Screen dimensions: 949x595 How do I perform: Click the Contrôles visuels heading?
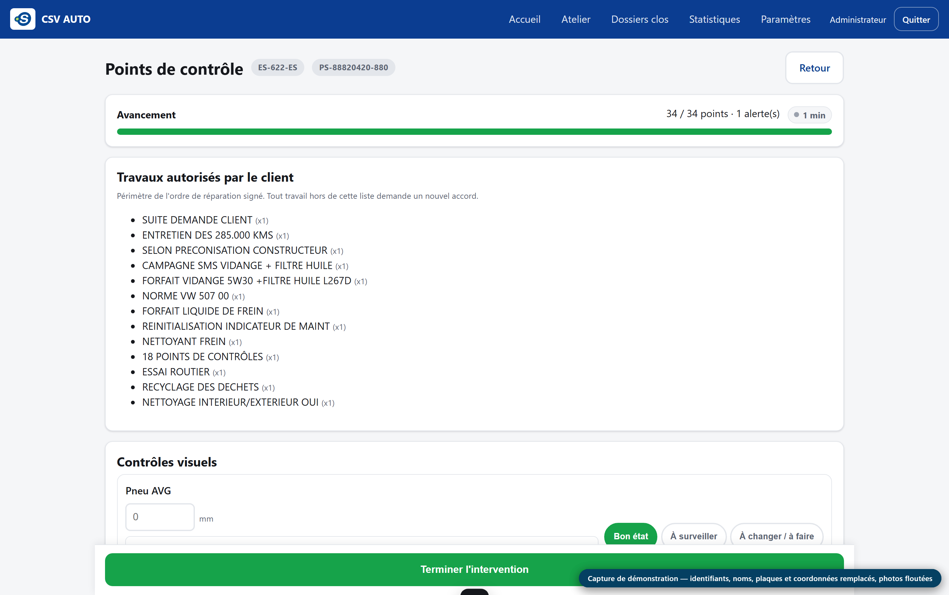point(167,462)
